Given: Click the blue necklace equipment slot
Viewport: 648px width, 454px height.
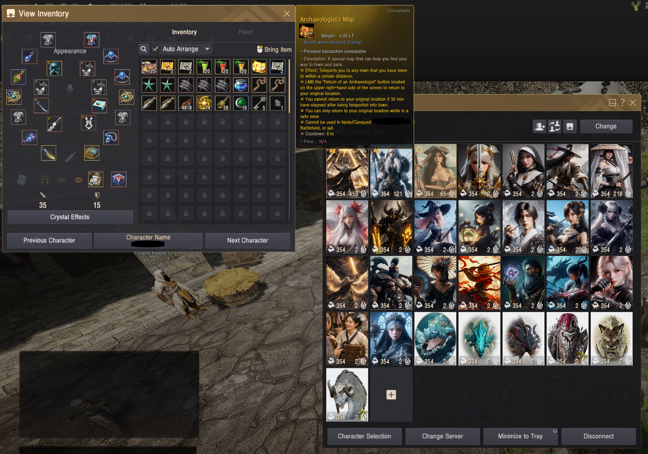Looking at the screenshot, I should point(111,137).
